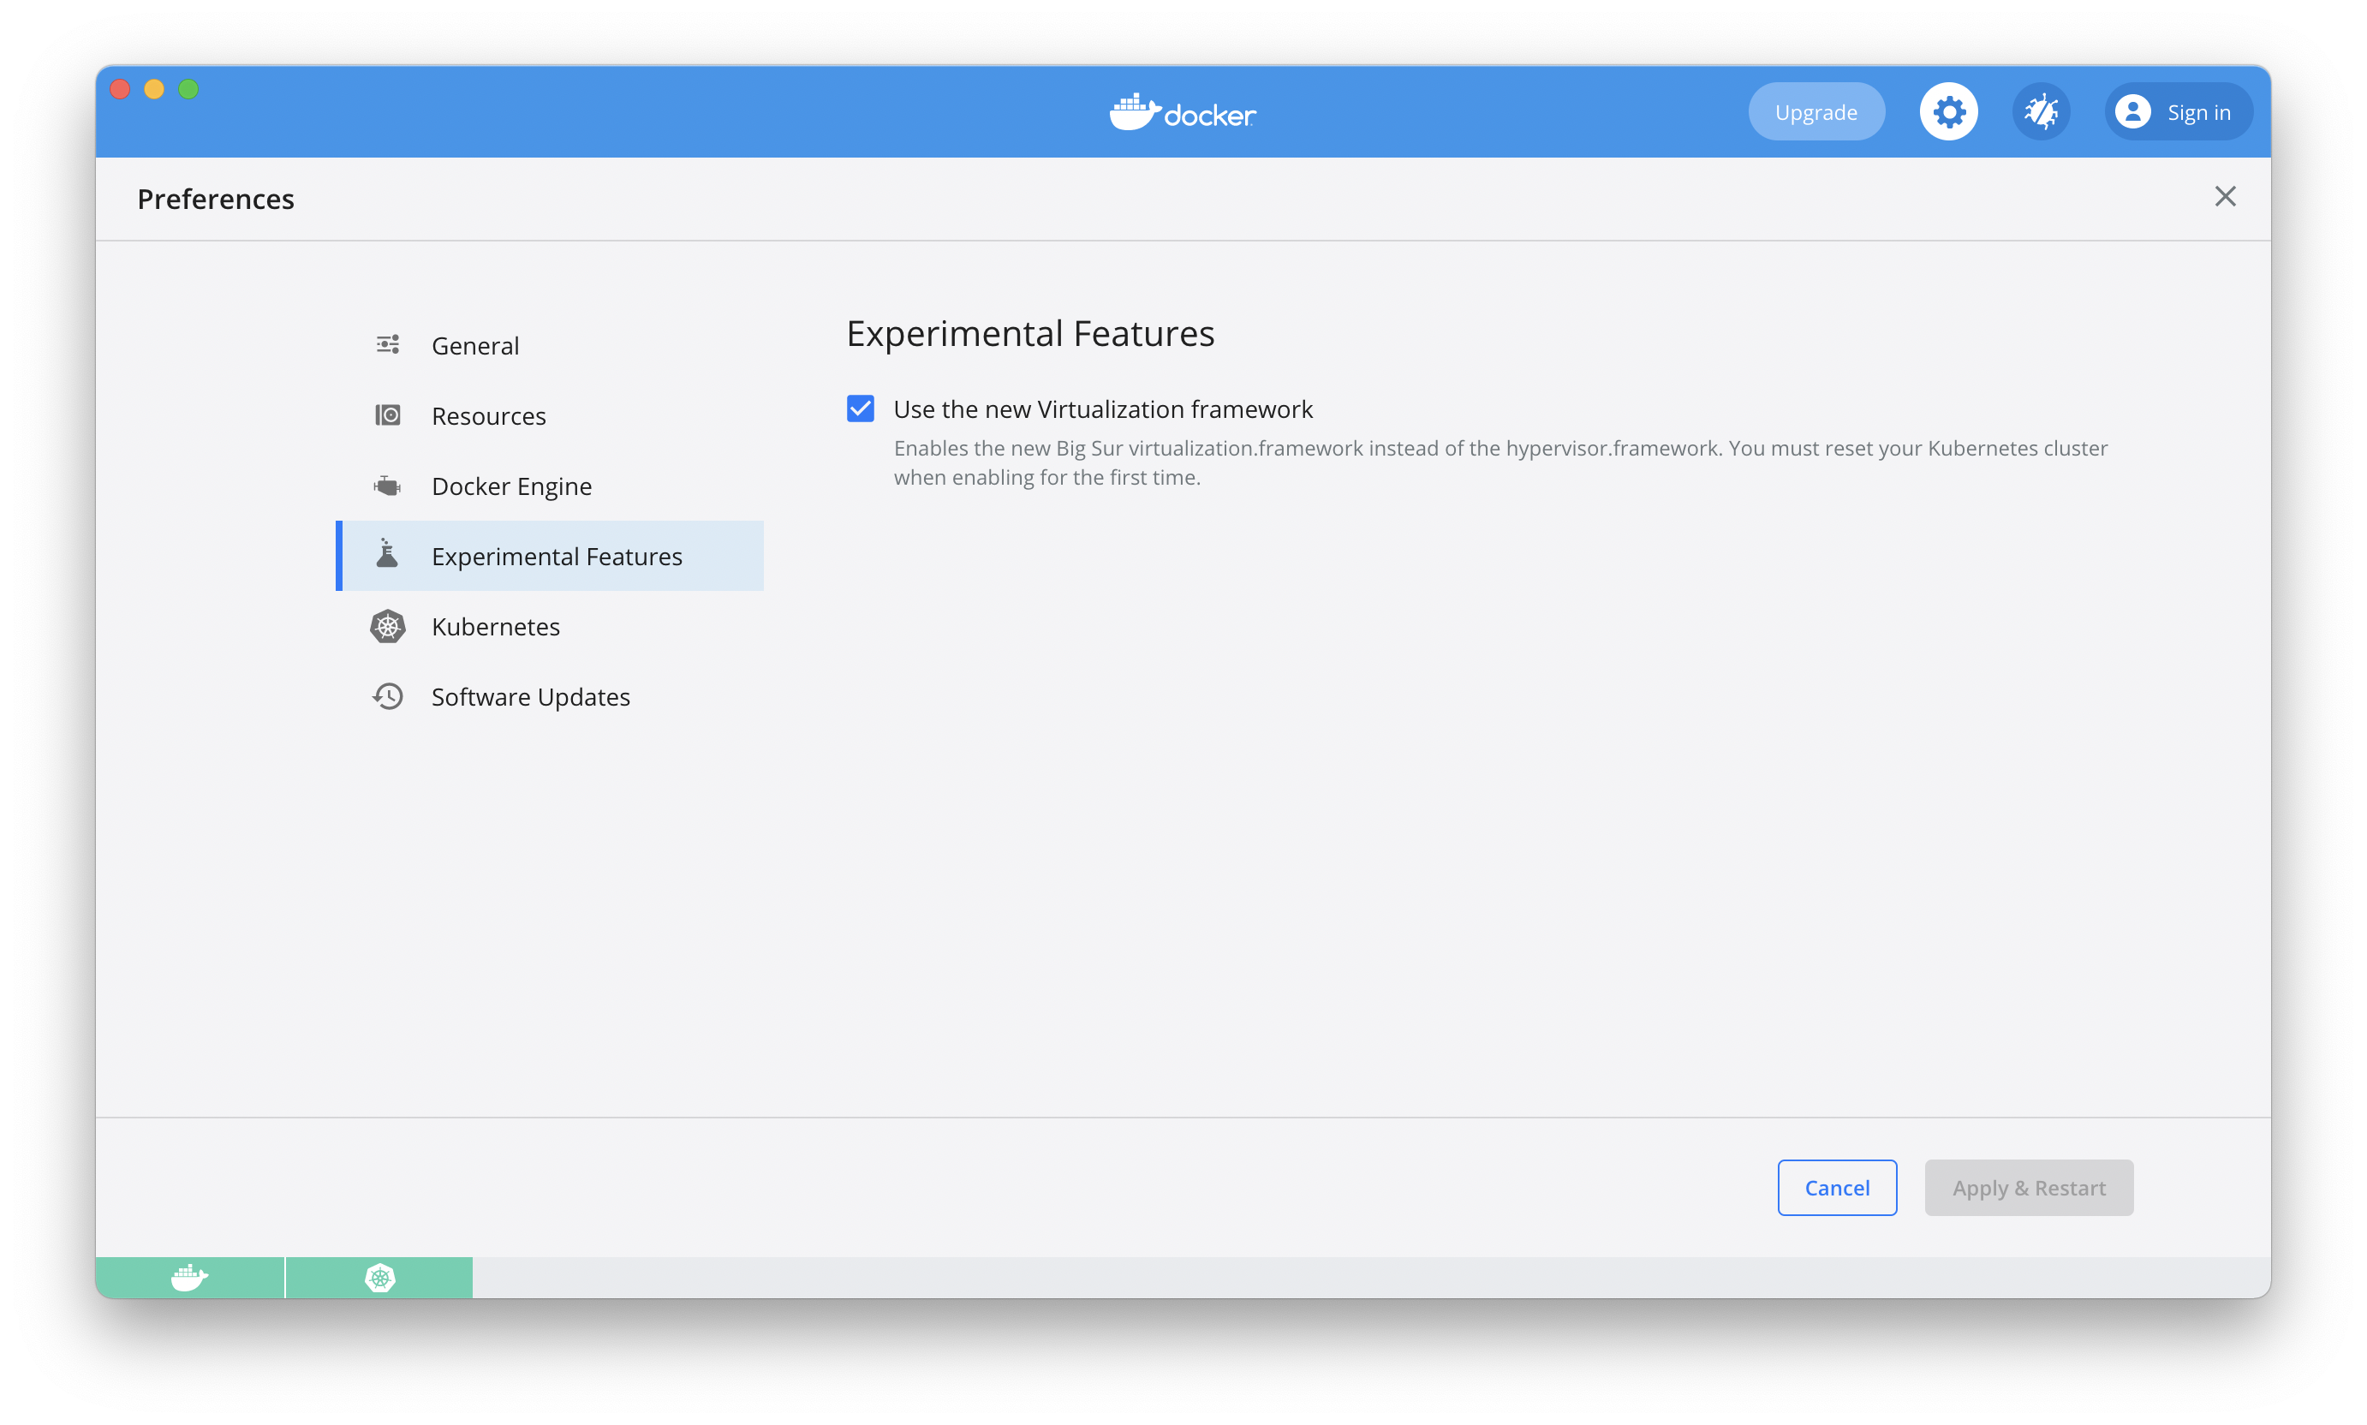Close the Preferences panel with X

2225,197
